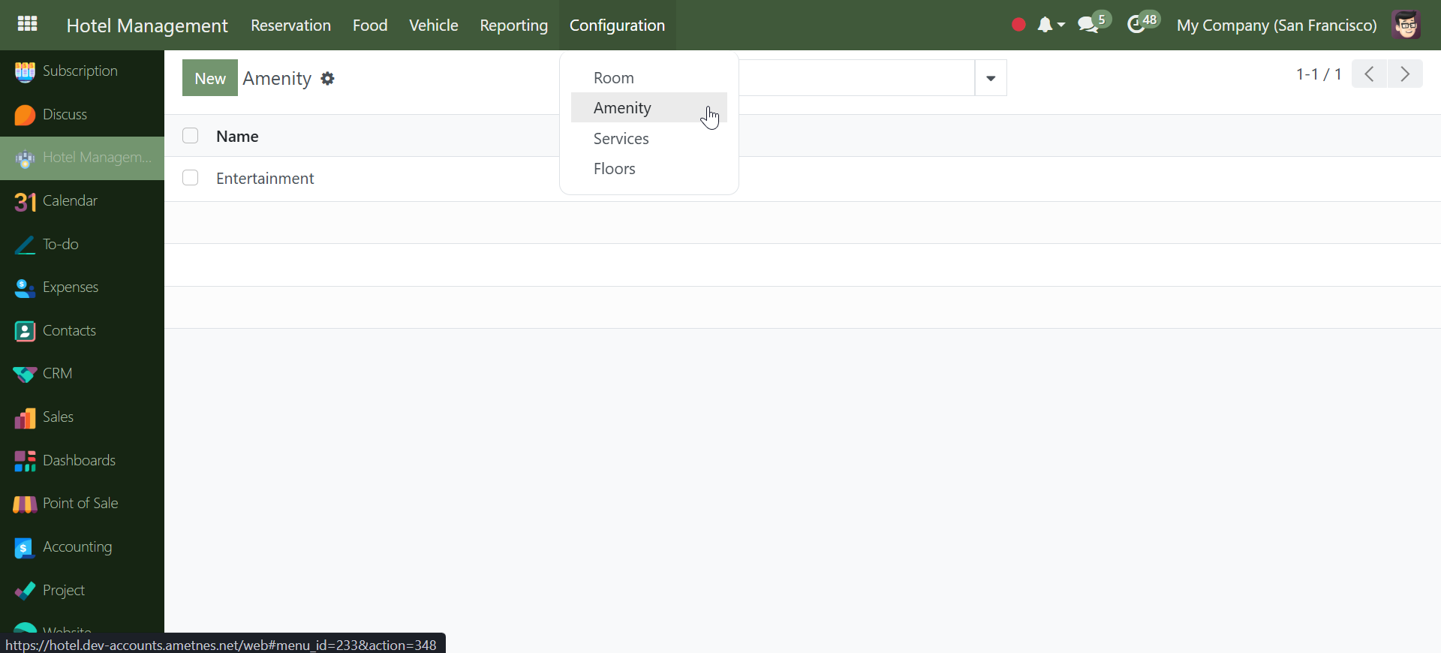The width and height of the screenshot is (1441, 653).
Task: Go to the next page arrow
Action: pos(1405,74)
